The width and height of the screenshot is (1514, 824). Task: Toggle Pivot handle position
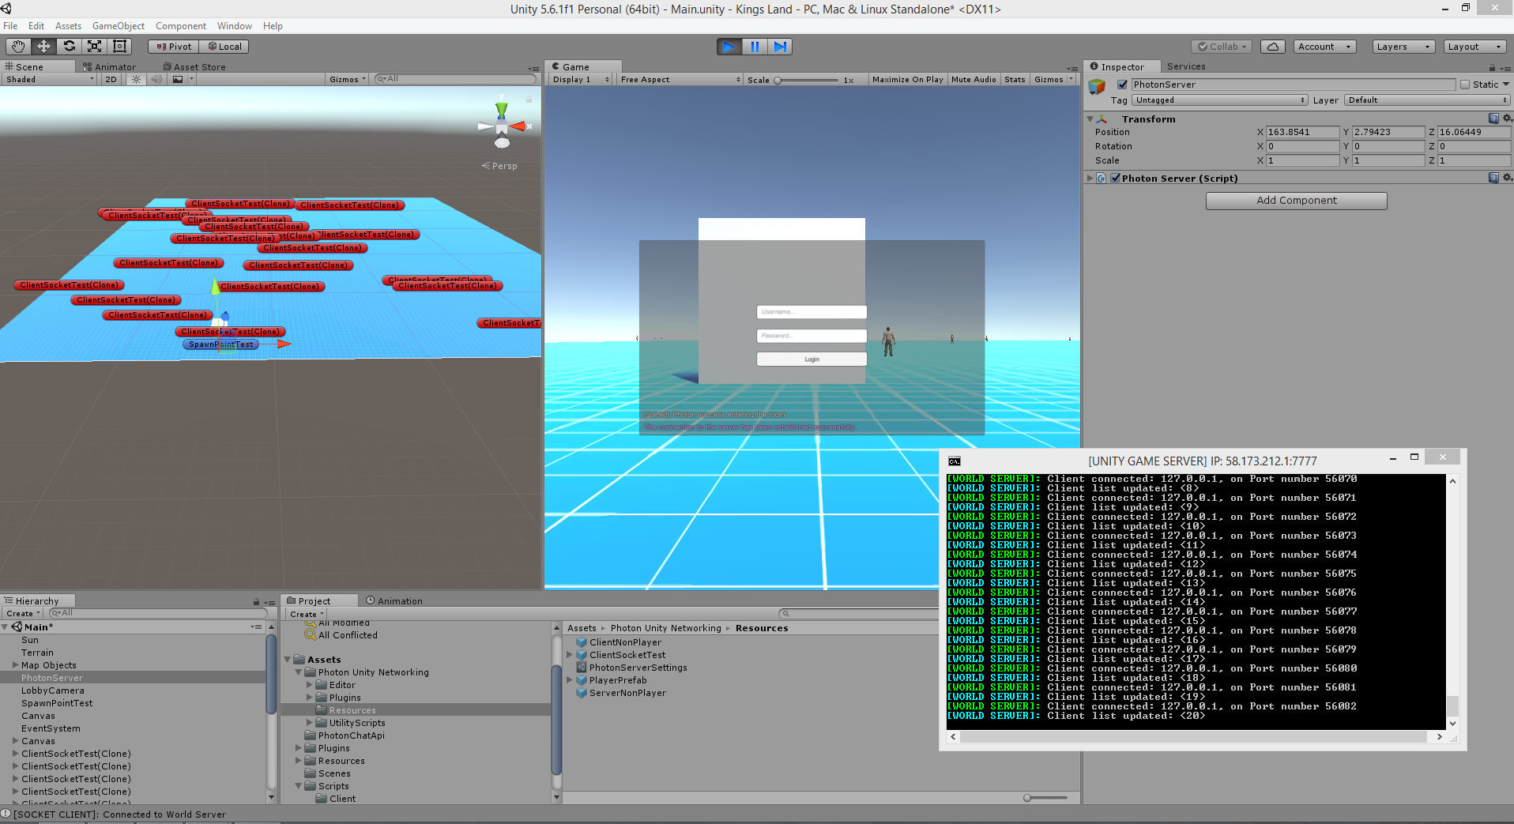click(x=174, y=47)
